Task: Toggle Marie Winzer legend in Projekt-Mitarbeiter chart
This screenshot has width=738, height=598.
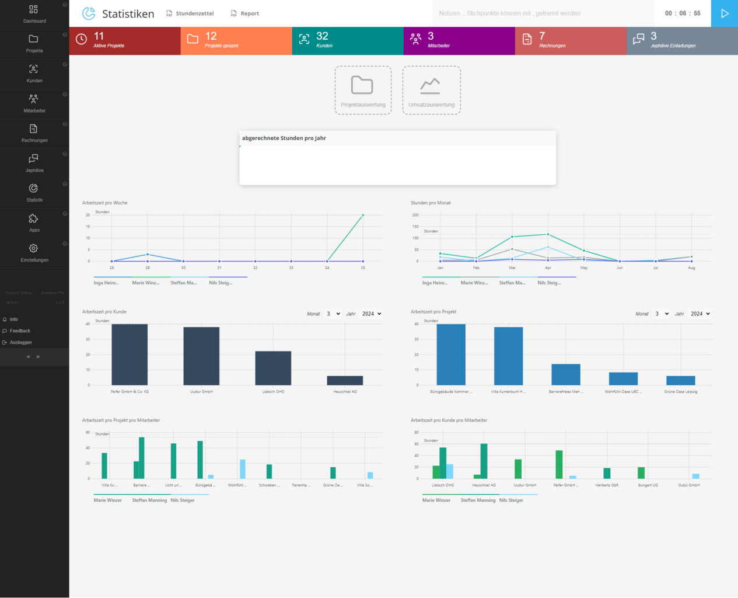Action: 108,500
